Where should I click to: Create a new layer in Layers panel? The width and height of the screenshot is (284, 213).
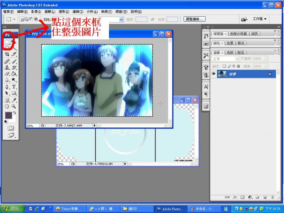click(x=264, y=197)
